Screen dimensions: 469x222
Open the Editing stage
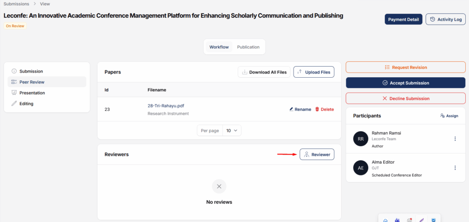[26, 104]
